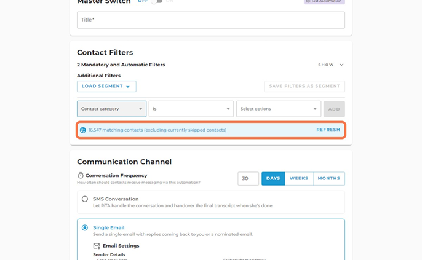Screen dimensions: 422x260
Task: Click the Additional Filters label
Action: click(99, 76)
